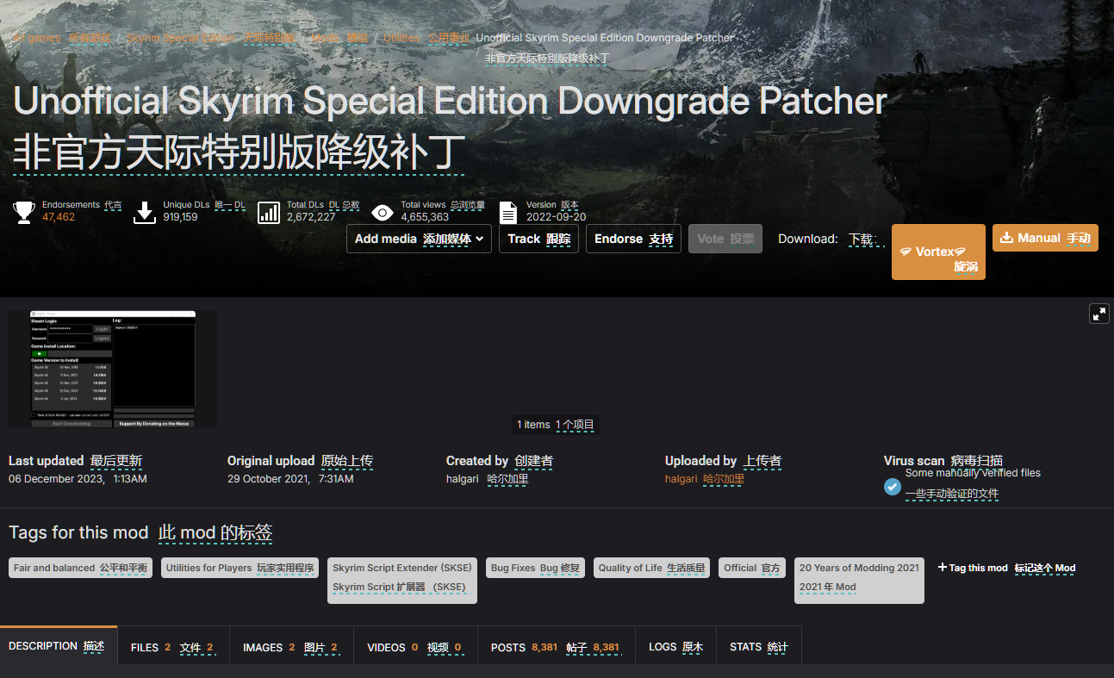
Task: Click the '1 items' gallery counter
Action: coord(556,425)
